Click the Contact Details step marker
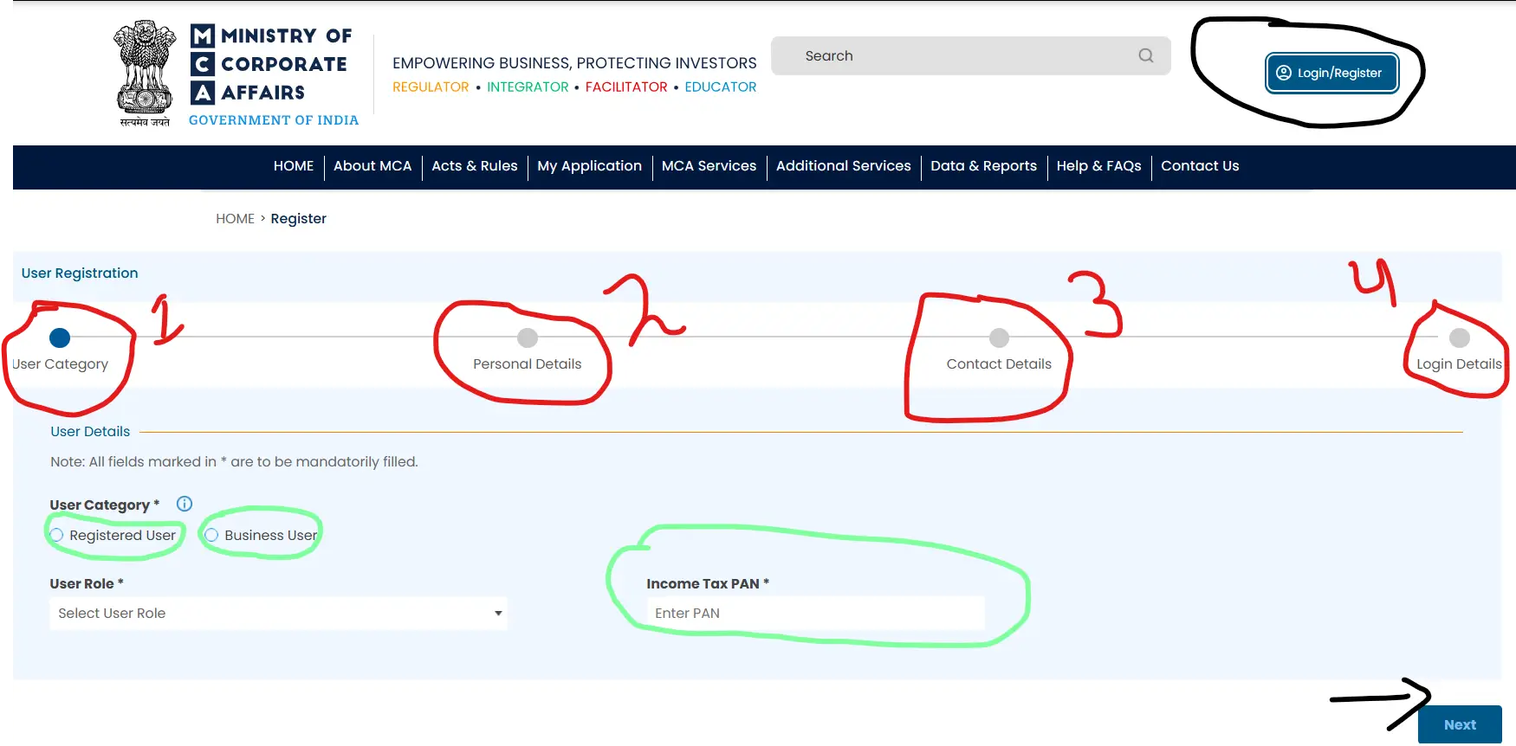The width and height of the screenshot is (1516, 746). pos(999,338)
